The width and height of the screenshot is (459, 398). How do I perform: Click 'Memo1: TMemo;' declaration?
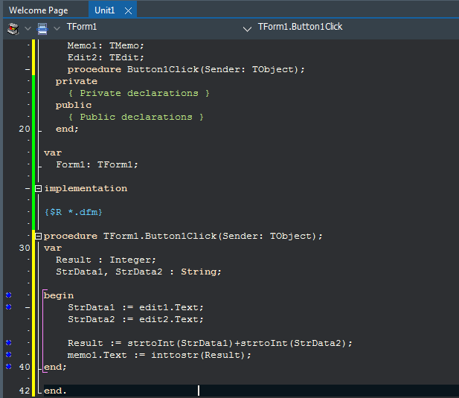[106, 46]
